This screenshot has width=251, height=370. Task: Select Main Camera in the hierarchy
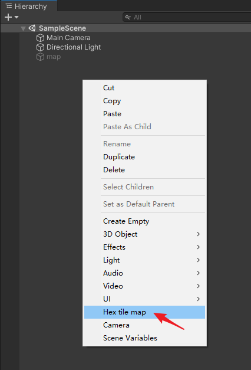coord(68,38)
